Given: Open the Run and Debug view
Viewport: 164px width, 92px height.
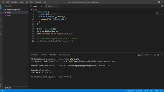Looking at the screenshot, I should [1, 27].
